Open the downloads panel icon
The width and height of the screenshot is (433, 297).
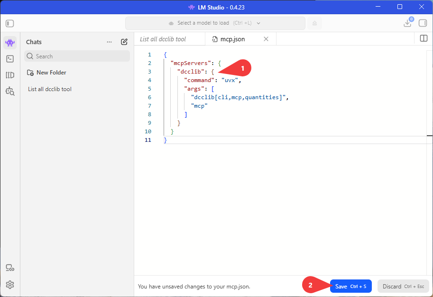(x=407, y=23)
